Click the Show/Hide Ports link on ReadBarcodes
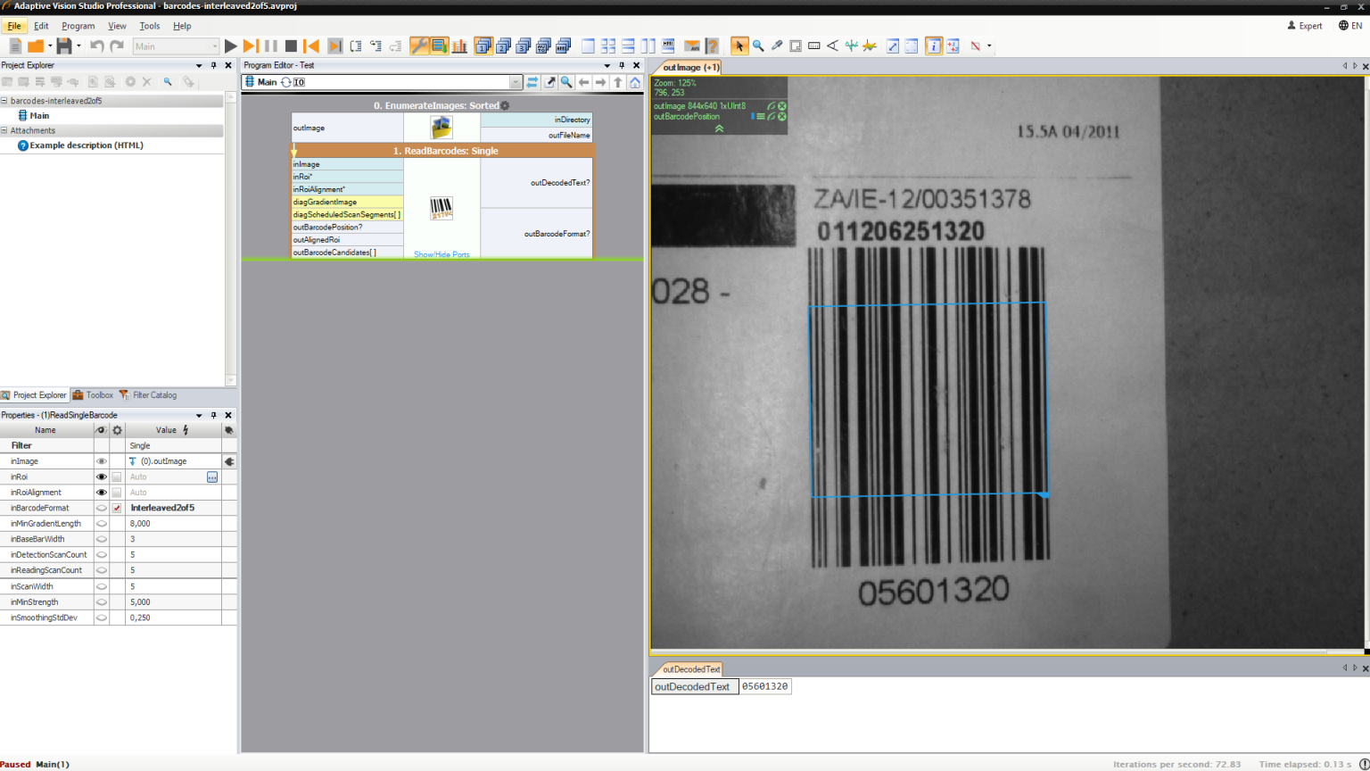 (442, 254)
